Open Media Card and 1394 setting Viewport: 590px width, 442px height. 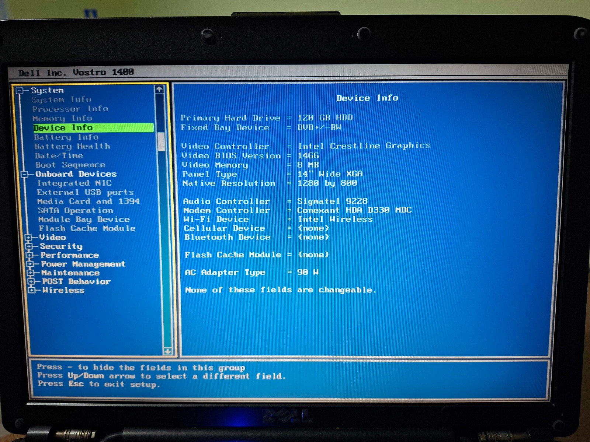click(x=88, y=201)
